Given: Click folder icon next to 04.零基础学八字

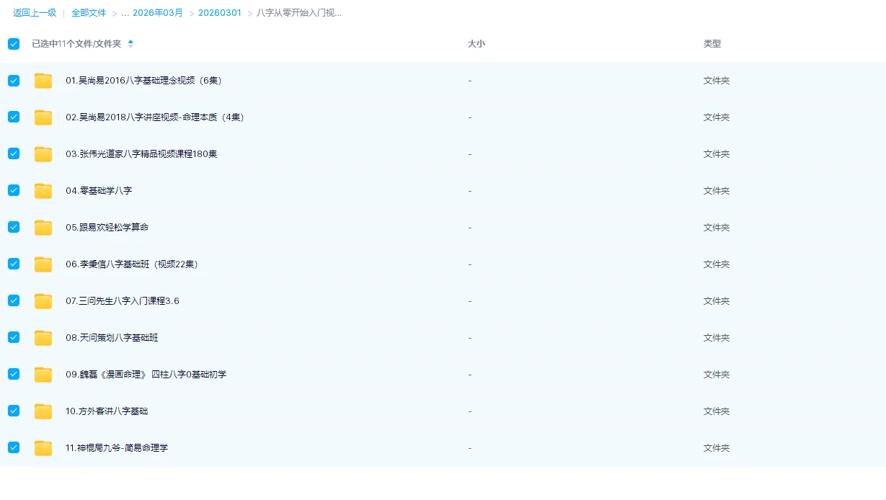Looking at the screenshot, I should 43,191.
